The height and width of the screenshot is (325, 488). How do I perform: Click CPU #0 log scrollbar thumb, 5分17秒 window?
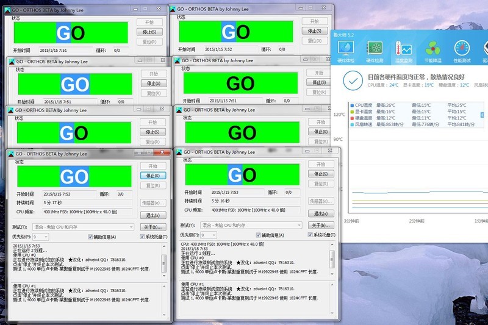pos(164,263)
